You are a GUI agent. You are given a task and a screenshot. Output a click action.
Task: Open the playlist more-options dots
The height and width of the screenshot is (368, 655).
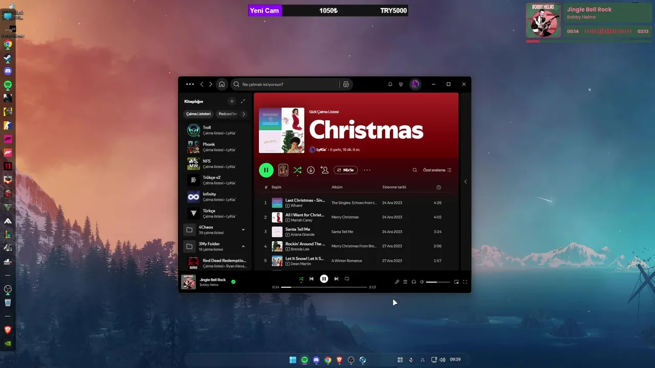pos(367,170)
